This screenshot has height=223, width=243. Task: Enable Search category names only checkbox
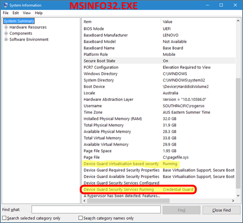[x=81, y=218]
